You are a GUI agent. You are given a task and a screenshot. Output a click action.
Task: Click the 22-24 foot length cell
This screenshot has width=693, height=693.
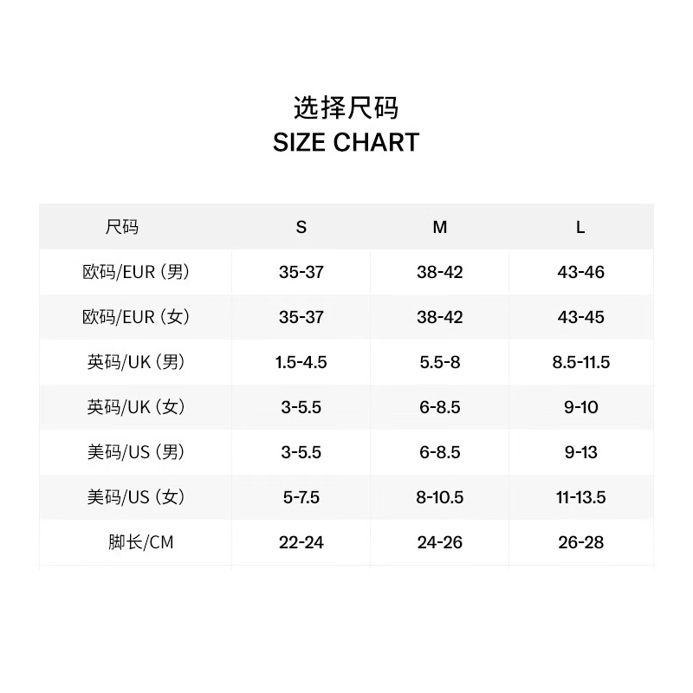point(301,543)
